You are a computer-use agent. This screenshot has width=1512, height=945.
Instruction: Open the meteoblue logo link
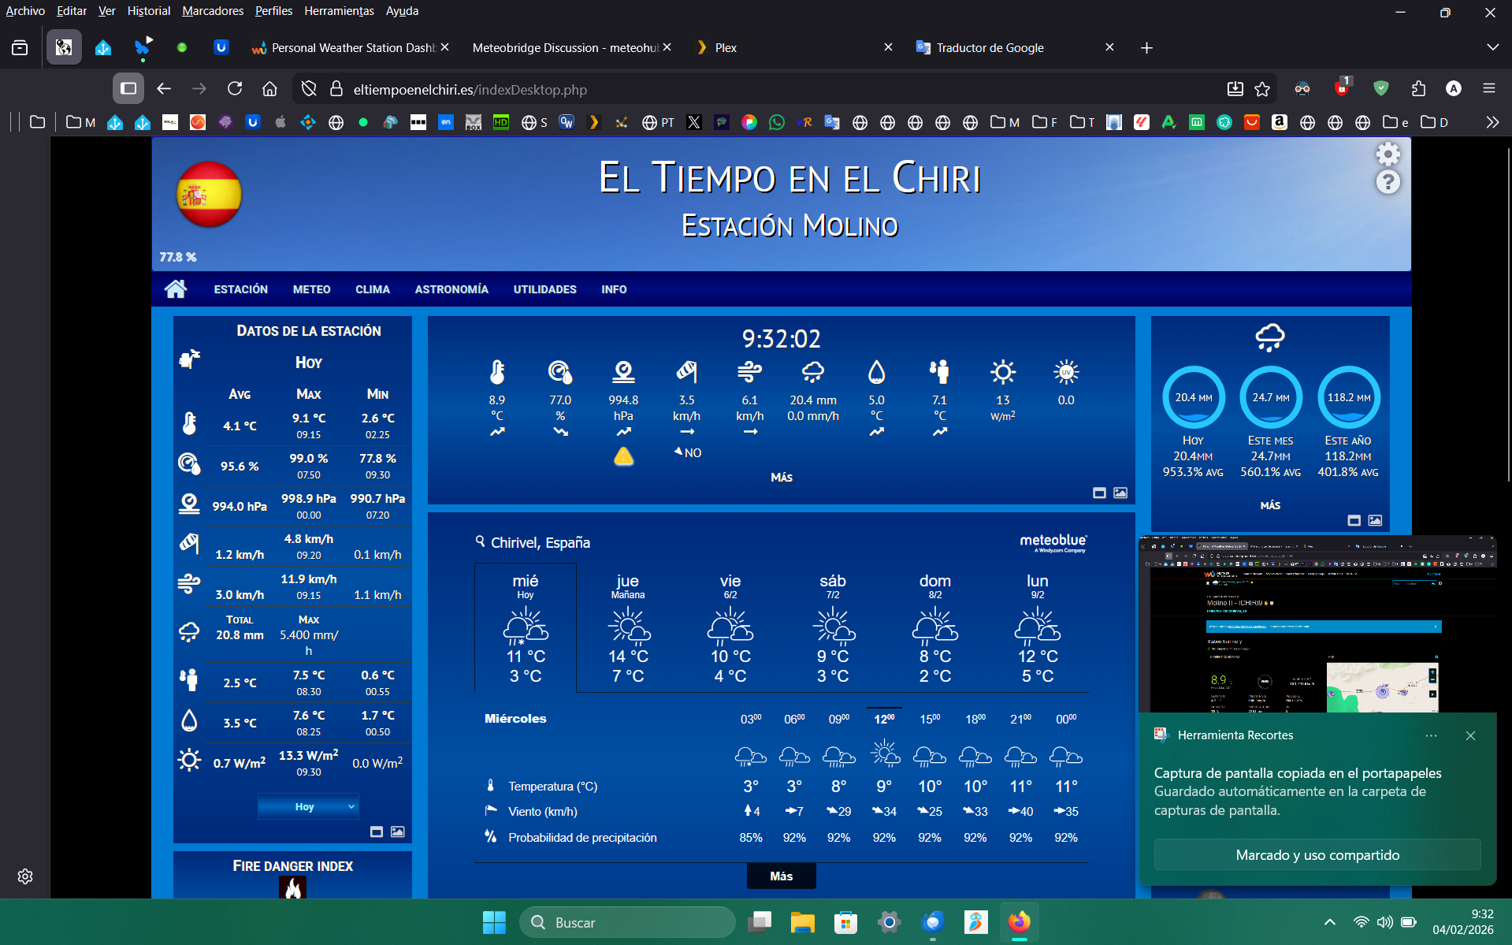[x=1053, y=542]
